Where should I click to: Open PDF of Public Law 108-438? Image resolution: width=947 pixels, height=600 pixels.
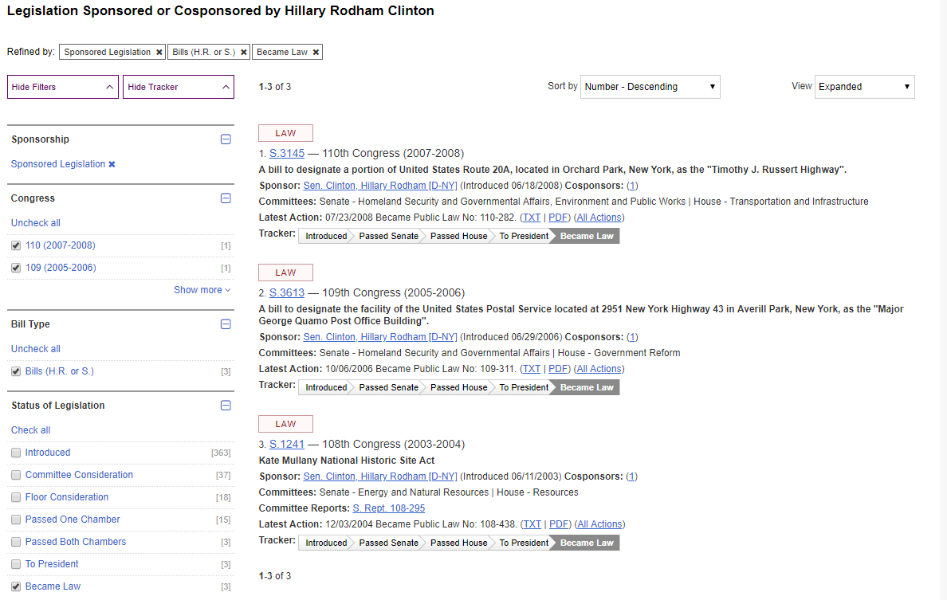point(559,524)
